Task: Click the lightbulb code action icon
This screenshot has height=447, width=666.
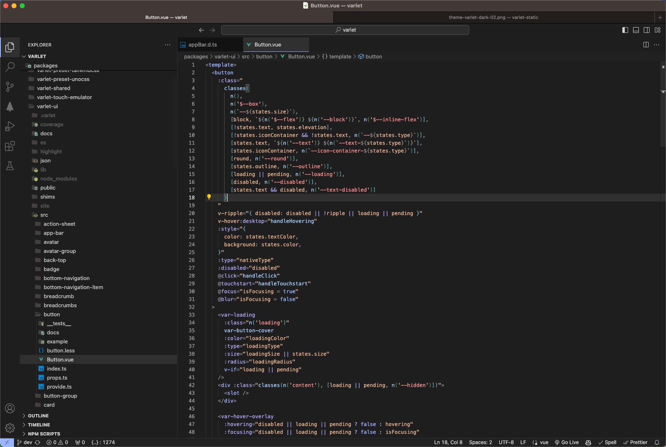Action: pyautogui.click(x=209, y=197)
